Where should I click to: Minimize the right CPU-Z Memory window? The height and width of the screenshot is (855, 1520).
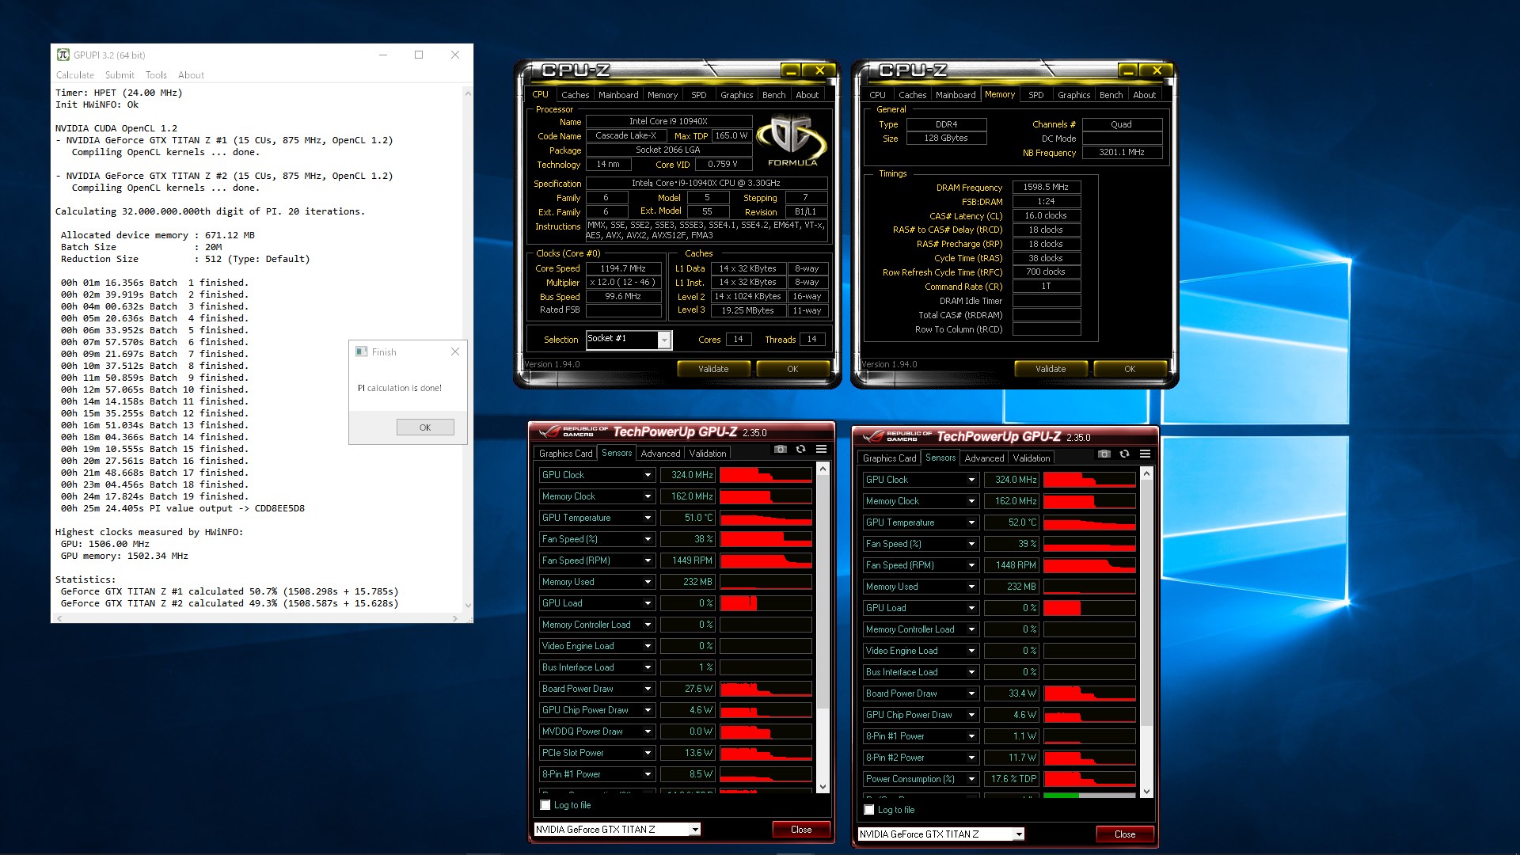pyautogui.click(x=1128, y=70)
